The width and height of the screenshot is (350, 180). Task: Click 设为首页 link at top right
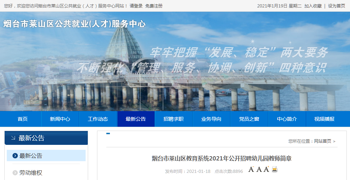(336, 6)
